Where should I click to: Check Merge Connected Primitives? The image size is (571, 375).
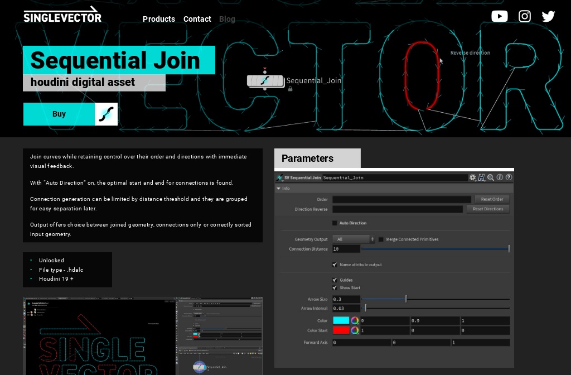pos(381,239)
